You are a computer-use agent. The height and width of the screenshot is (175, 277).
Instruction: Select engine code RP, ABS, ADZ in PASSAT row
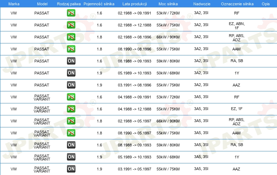click(237, 38)
